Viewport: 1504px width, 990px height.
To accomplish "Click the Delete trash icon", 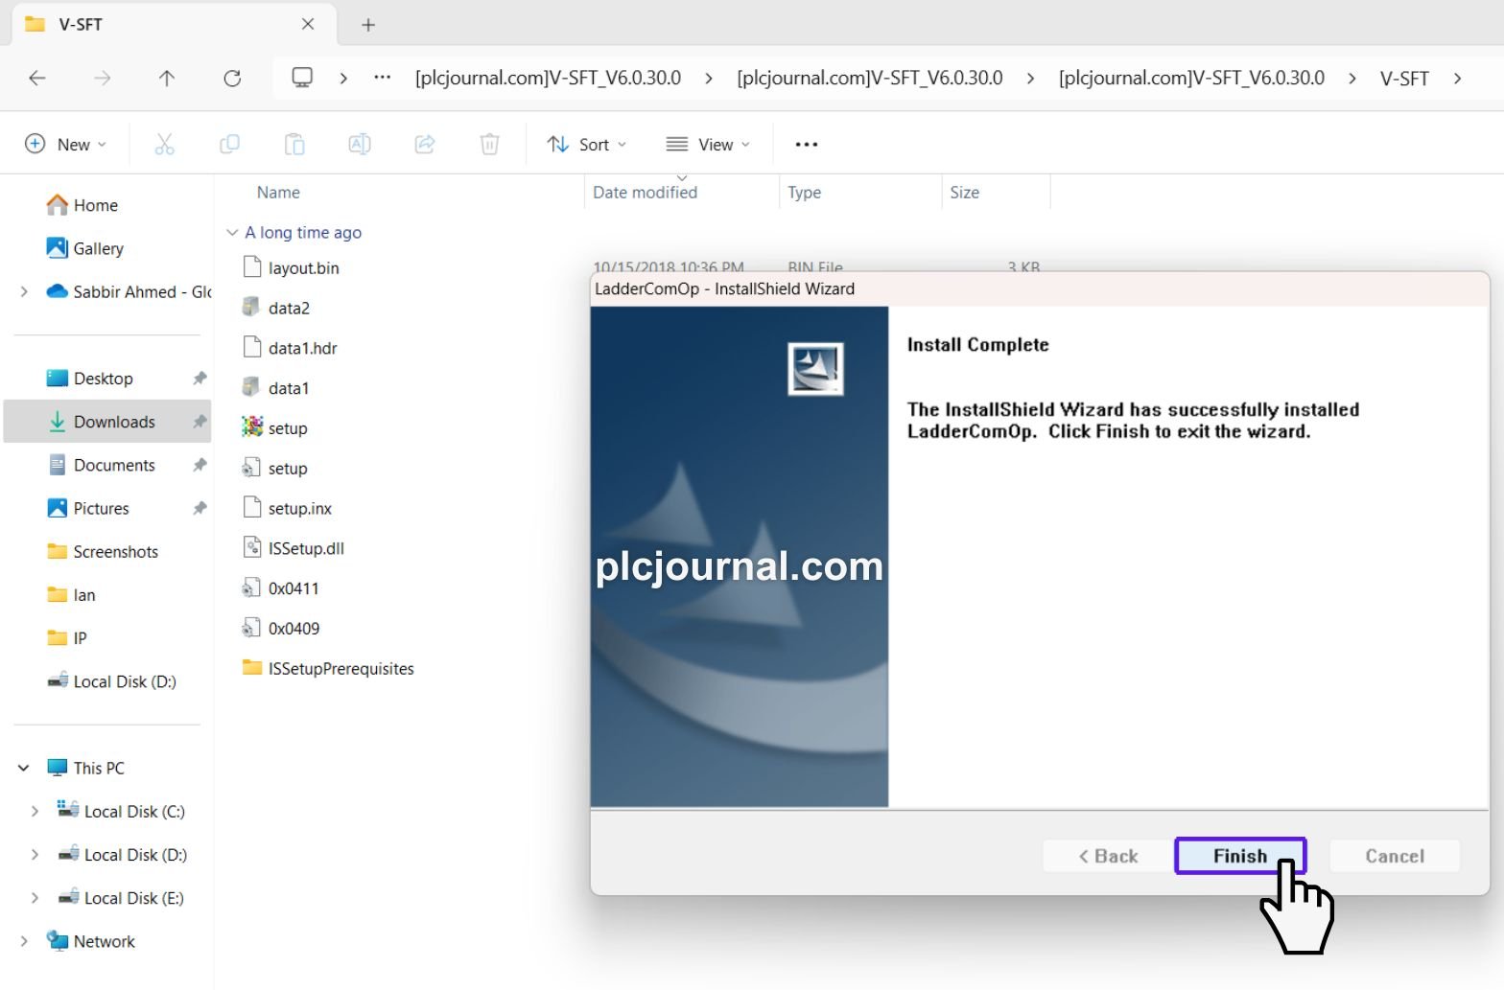I will tap(489, 144).
